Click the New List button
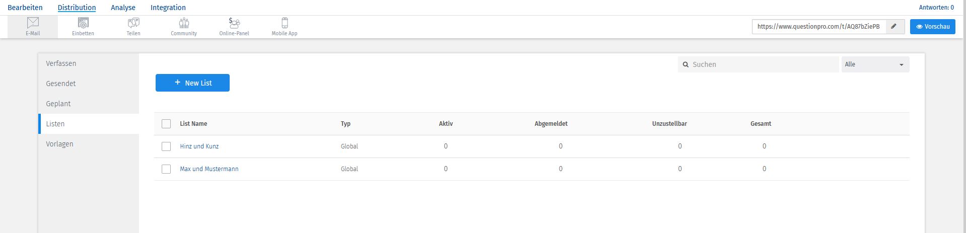 pos(192,83)
